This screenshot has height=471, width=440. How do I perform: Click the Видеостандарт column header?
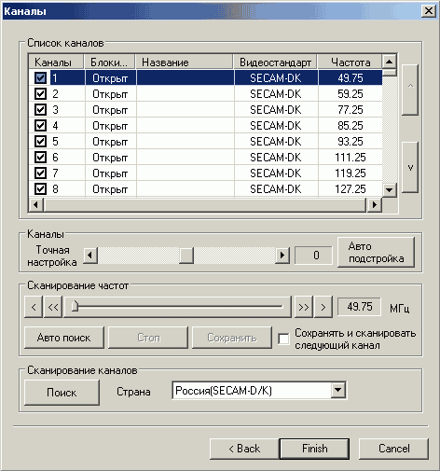(275, 62)
